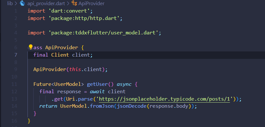Open the jsonplaceholder.typicode.com URL link
265x127 pixels.
164,99
